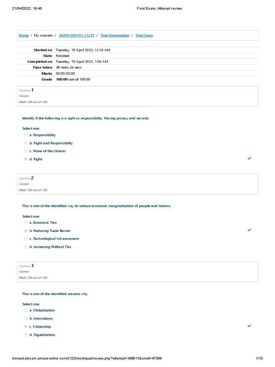
Task: Click the Question 3 header box
Action: pyautogui.click(x=137, y=272)
